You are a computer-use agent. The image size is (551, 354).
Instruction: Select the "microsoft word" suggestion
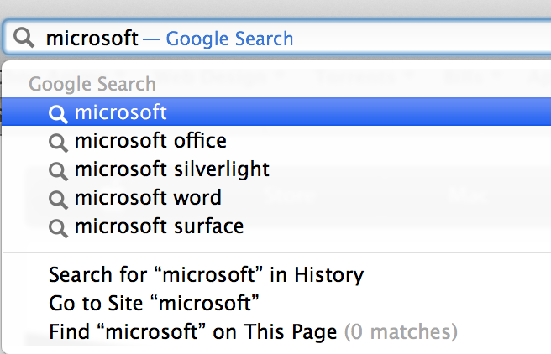pos(148,198)
